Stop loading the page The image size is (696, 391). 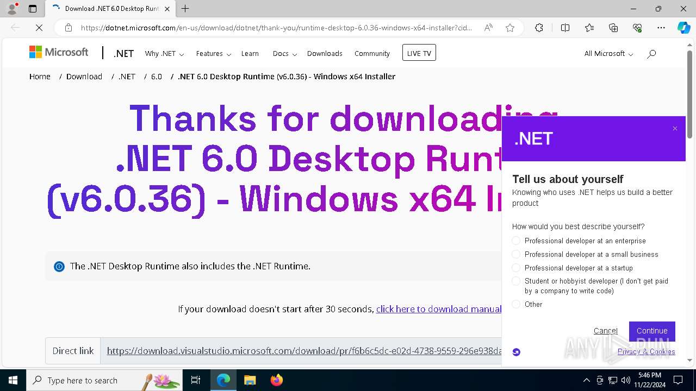click(39, 28)
